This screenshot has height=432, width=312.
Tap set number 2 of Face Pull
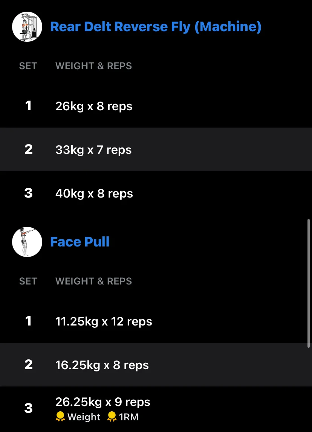[x=28, y=365]
